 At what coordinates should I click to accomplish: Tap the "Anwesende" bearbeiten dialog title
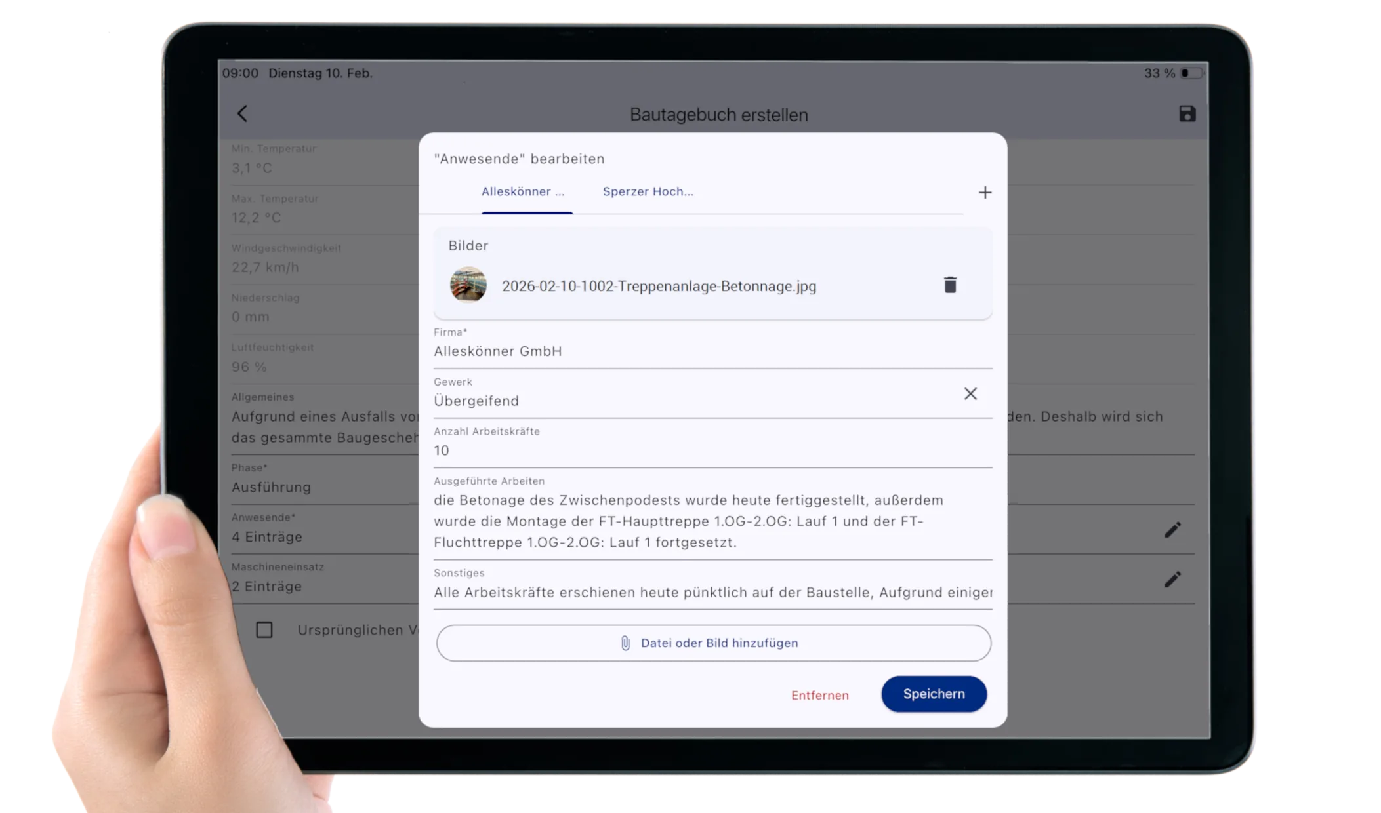pos(519,159)
